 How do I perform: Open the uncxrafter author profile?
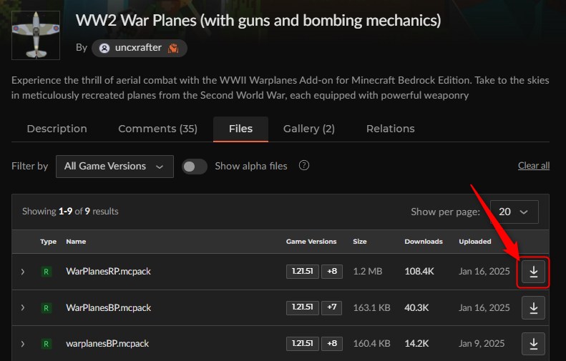coord(139,48)
